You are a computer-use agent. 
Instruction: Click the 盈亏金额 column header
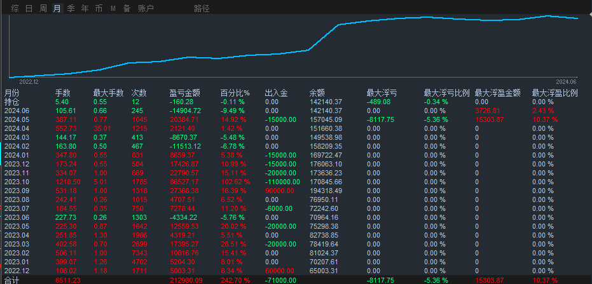185,93
